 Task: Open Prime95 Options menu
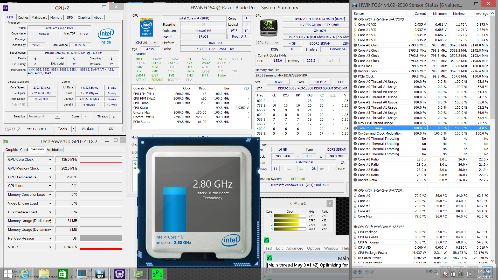(314, 248)
